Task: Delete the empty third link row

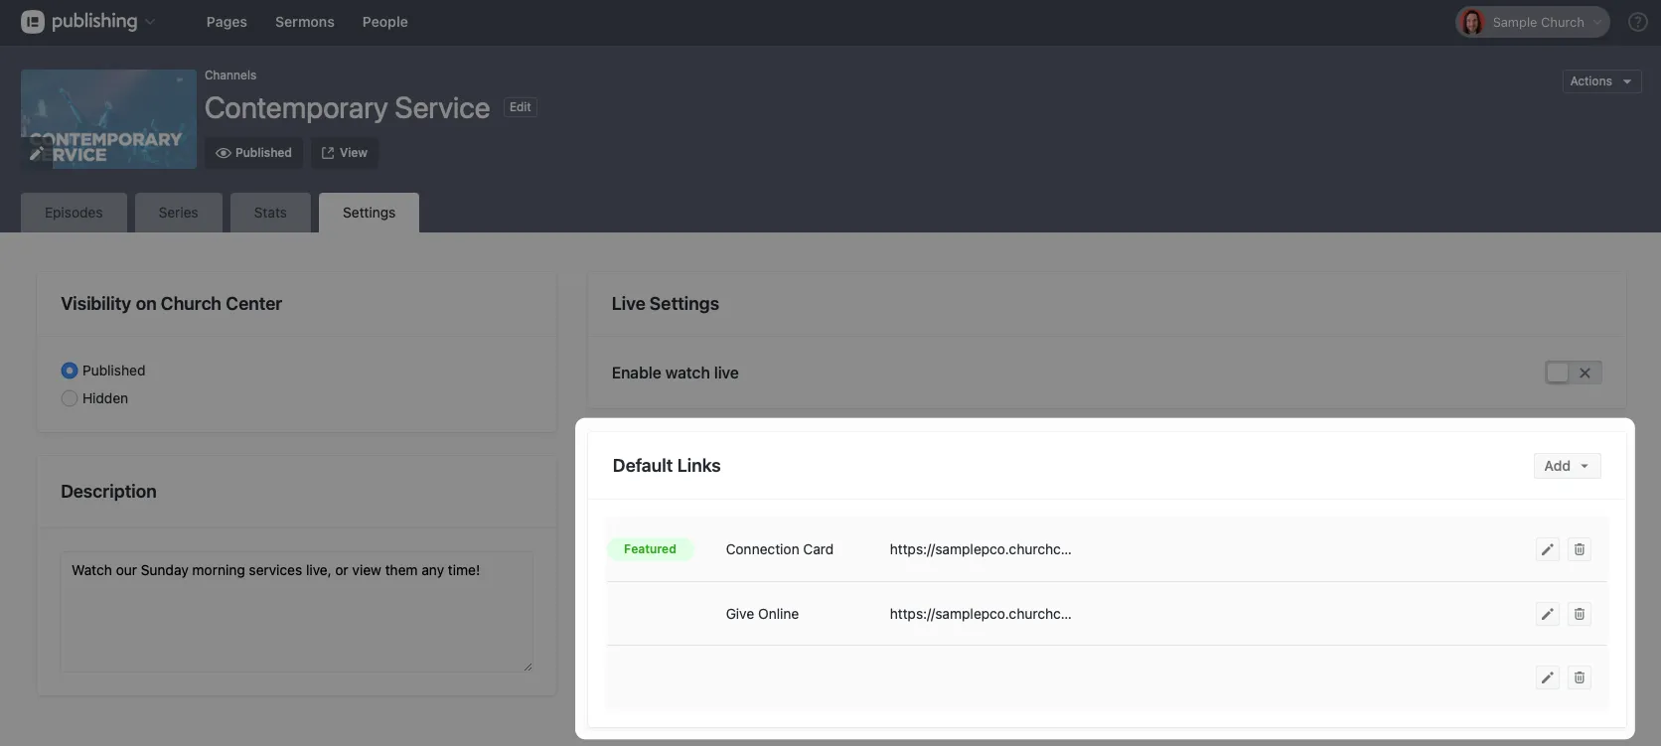Action: (x=1579, y=677)
